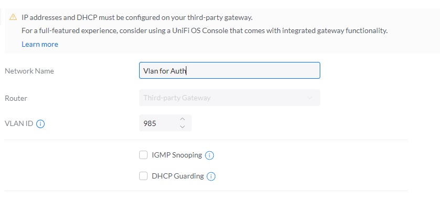Click the IGMP Snooping info icon
The height and width of the screenshot is (199, 440).
(x=209, y=155)
